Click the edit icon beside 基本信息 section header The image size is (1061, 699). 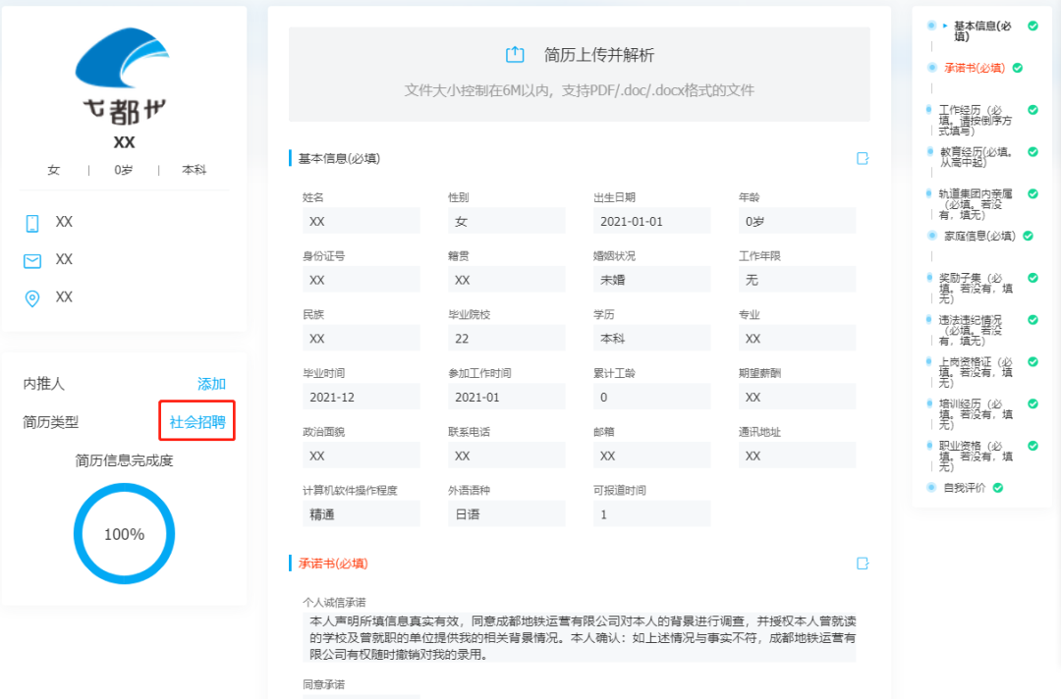point(862,157)
